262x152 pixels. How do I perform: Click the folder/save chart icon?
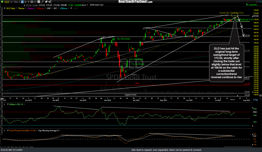click(46, 2)
